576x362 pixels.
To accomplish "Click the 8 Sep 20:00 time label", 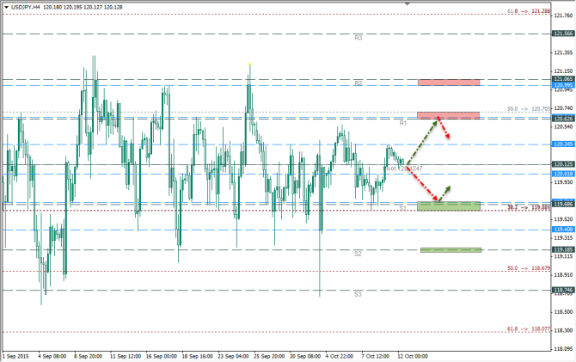I will tap(89, 356).
